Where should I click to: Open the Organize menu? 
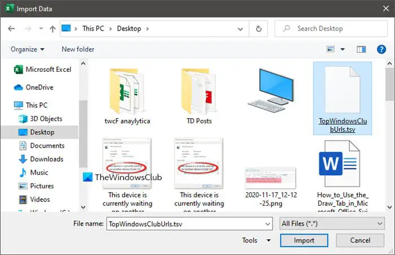(x=28, y=49)
